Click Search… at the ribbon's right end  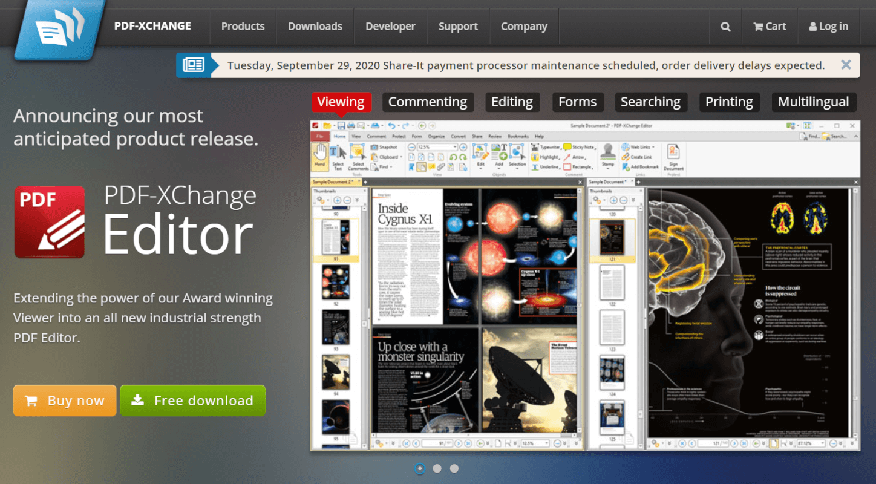835,136
